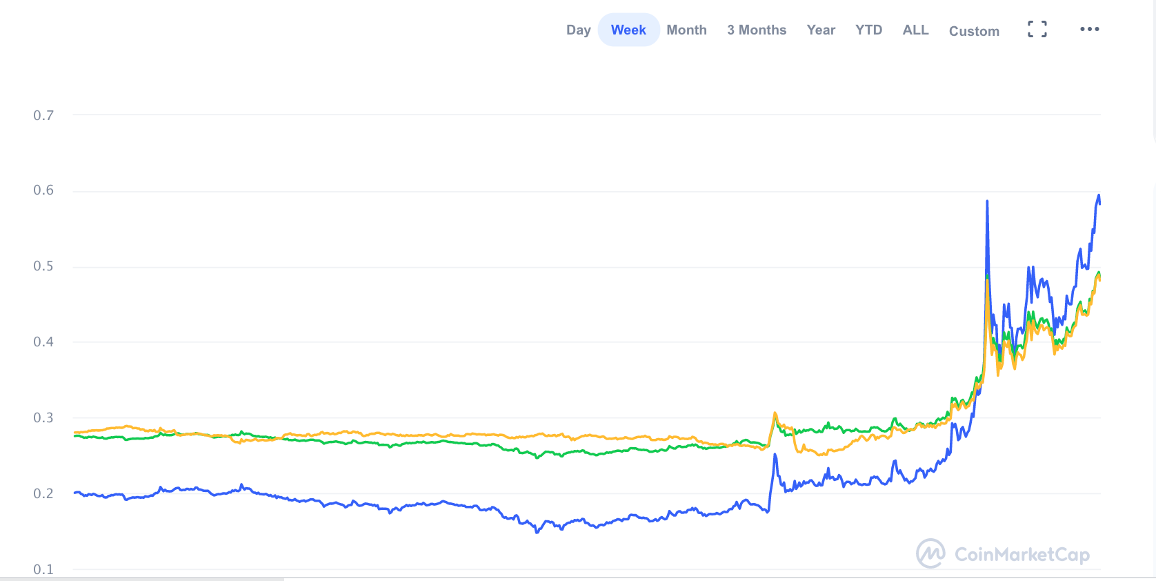Viewport: 1156px width, 581px height.
Task: Select the Week time range
Action: point(628,30)
